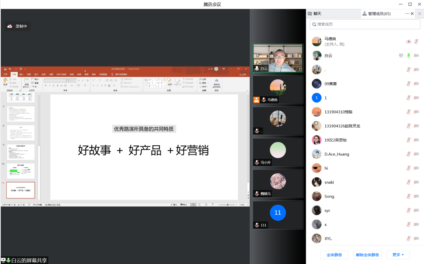Mute 白云's active microphone
Screen dimensions: 424x264
408,55
